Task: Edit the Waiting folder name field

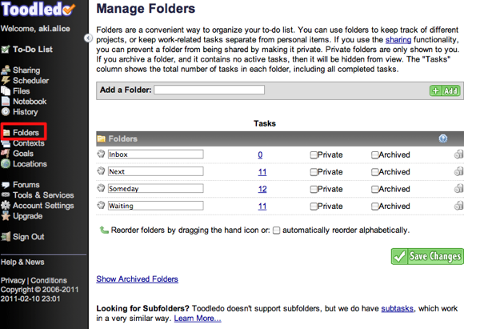Action: [x=155, y=206]
